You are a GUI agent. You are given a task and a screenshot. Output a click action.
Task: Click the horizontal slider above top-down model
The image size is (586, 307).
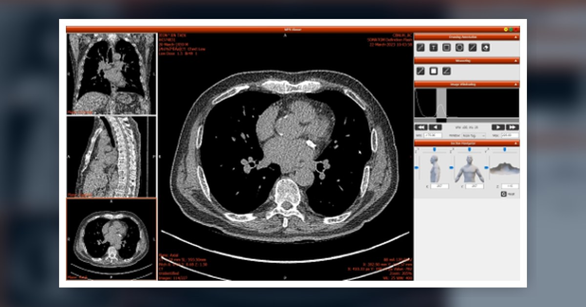click(505, 150)
